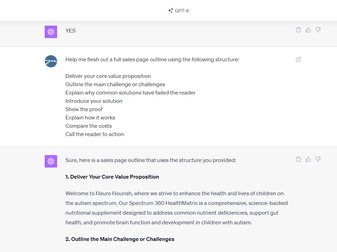Edit the sales page outline prompt
The height and width of the screenshot is (252, 337).
point(299,59)
